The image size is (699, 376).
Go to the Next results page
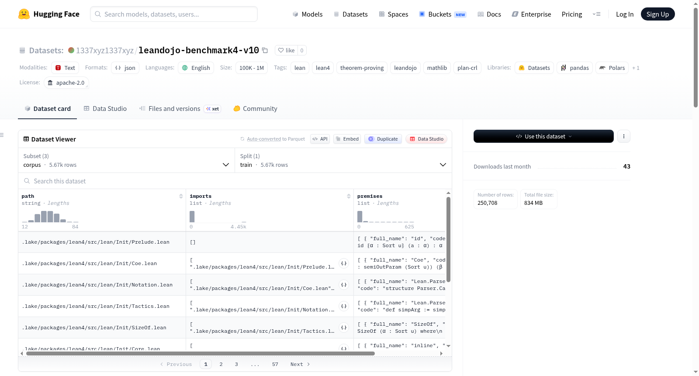[x=300, y=364]
